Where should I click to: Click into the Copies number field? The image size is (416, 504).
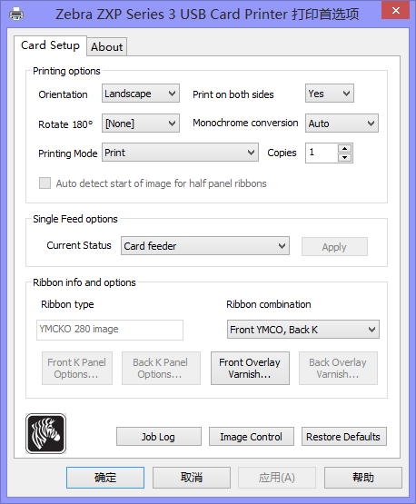[x=322, y=153]
